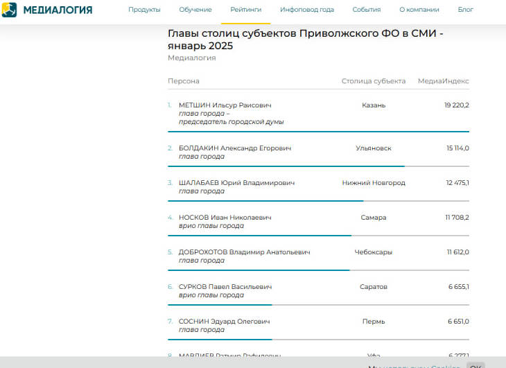Select БОЛДАКИН Александр Егорович entry
The height and width of the screenshot is (368, 506).
(234, 148)
